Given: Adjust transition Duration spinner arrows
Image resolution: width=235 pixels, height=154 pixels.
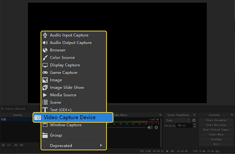Looking at the screenshot, I should [x=194, y=125].
